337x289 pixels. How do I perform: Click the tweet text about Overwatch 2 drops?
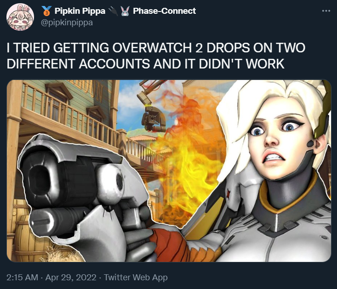[x=156, y=56]
